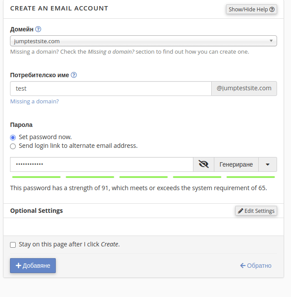Follow the Missing a domain? link
This screenshot has height=297, width=291.
point(34,101)
